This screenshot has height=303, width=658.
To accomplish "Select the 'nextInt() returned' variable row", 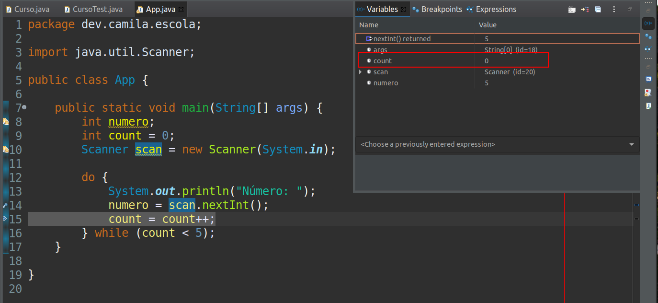I will (498, 39).
